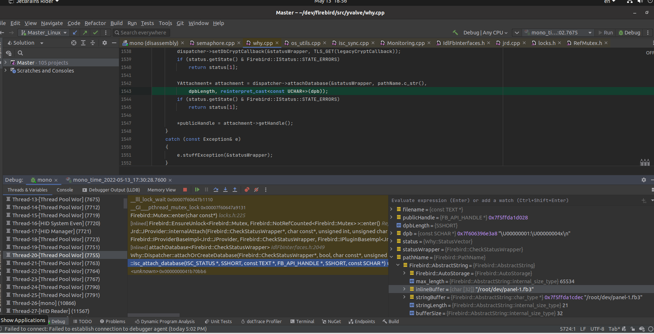Resume program execution in the debugger
The width and height of the screenshot is (654, 334).
[x=197, y=190]
